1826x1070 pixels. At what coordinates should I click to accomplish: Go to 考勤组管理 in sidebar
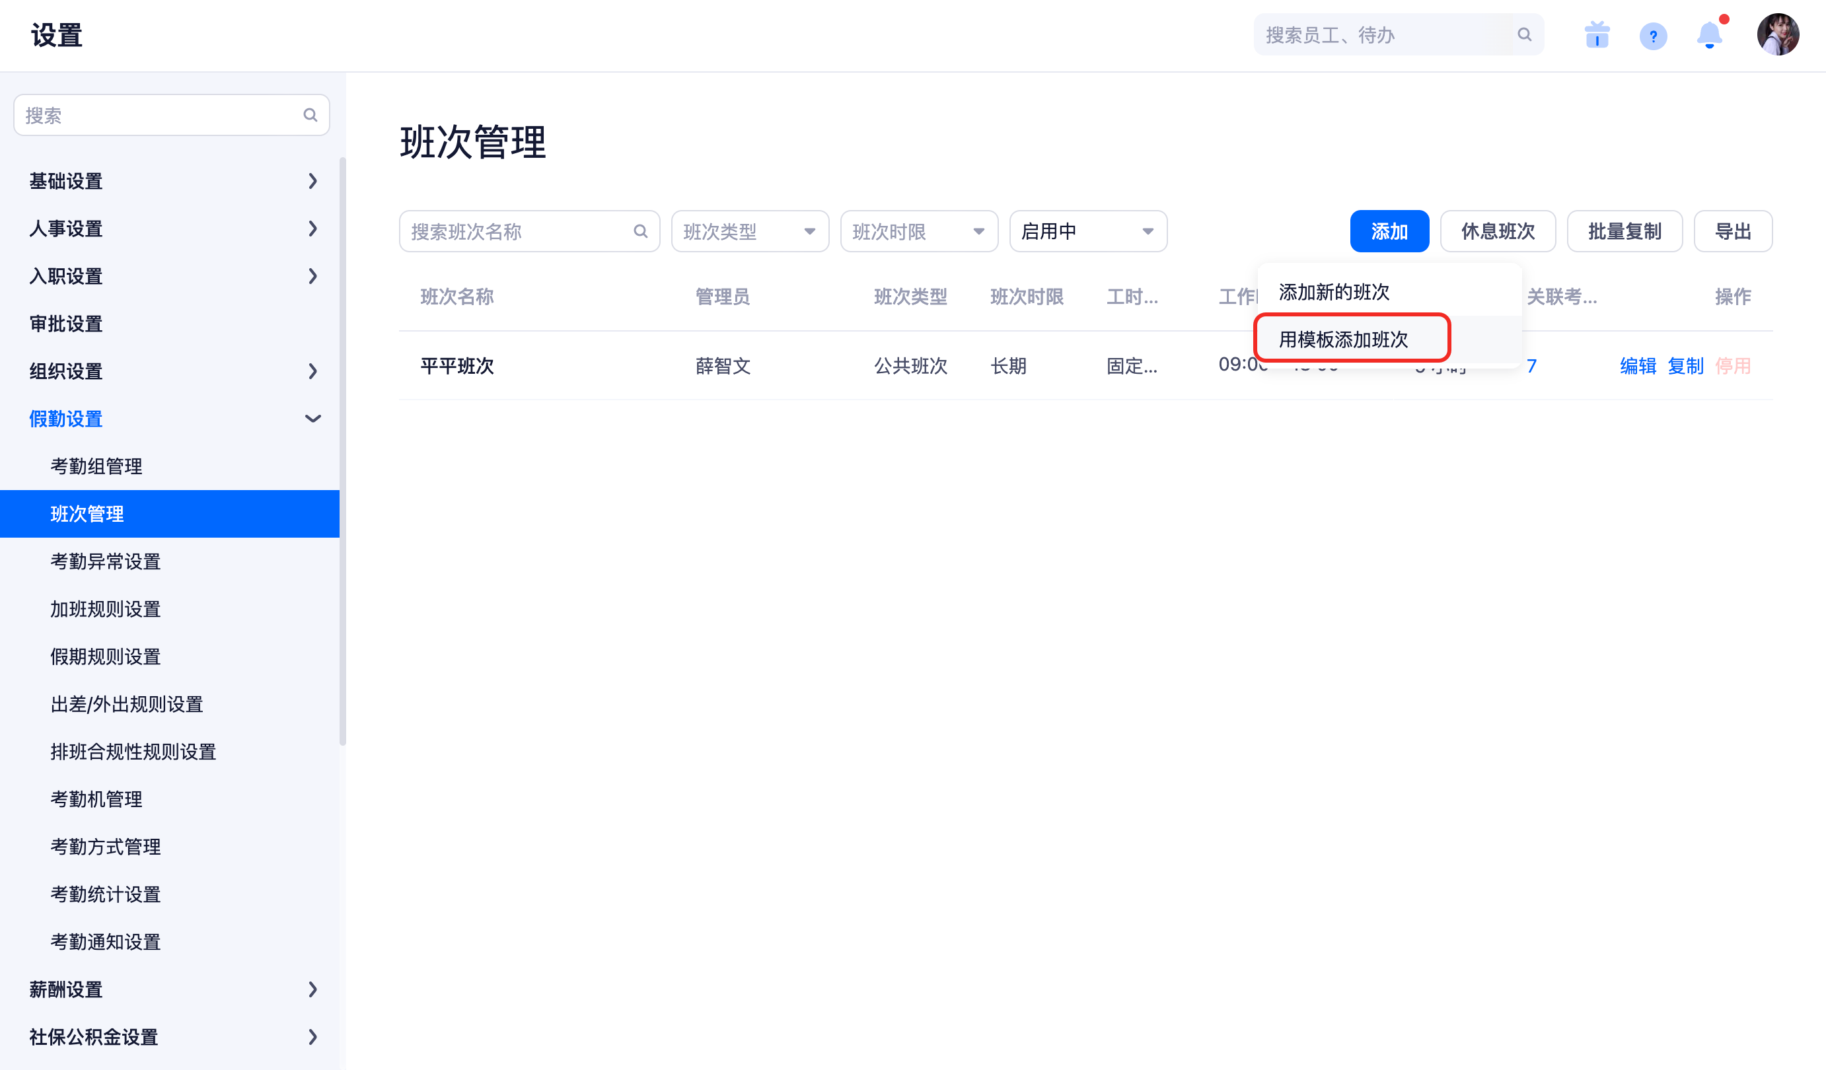(x=96, y=466)
